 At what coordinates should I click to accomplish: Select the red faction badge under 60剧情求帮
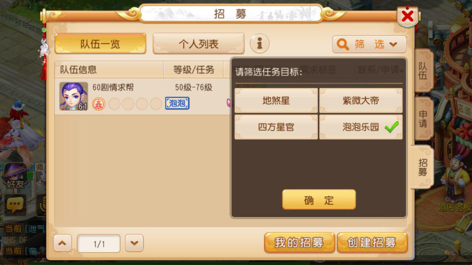click(x=99, y=104)
